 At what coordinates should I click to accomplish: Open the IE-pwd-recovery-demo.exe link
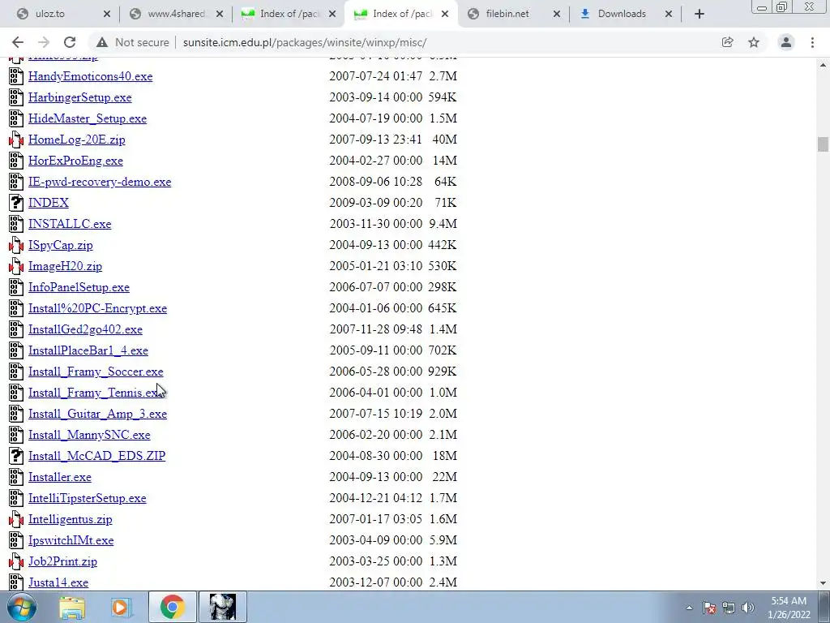(x=100, y=182)
